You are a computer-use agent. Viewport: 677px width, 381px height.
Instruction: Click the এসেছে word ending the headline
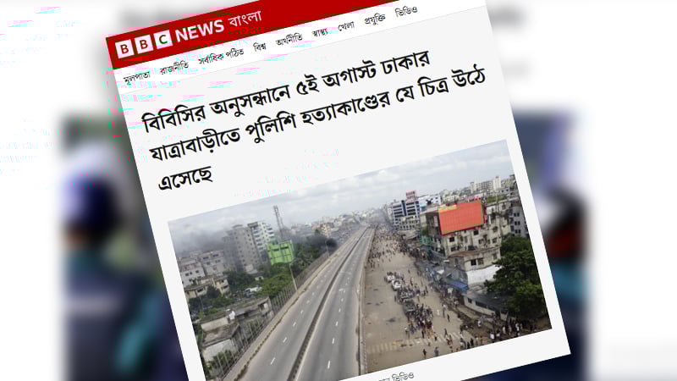click(x=185, y=177)
